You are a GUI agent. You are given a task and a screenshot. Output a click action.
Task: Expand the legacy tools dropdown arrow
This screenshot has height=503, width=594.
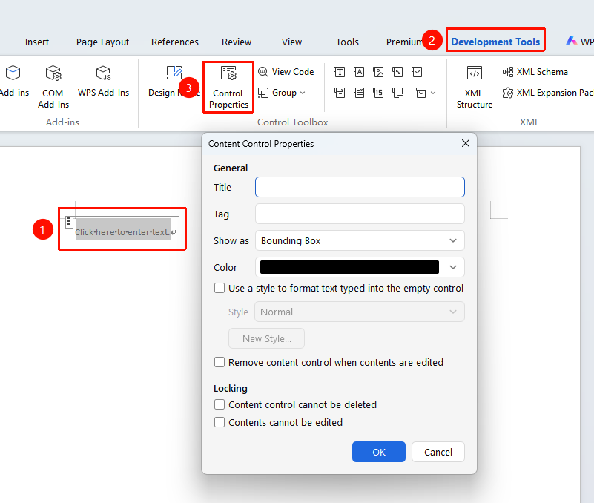(433, 93)
